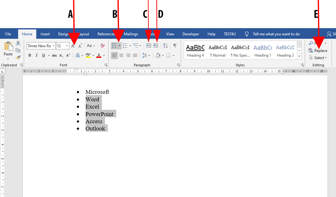Open the Change Case Aa dropdown
The width and height of the screenshot is (336, 197).
(x=91, y=46)
